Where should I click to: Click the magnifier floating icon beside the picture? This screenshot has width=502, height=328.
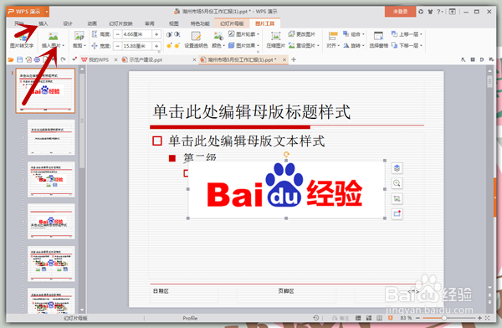[x=397, y=183]
